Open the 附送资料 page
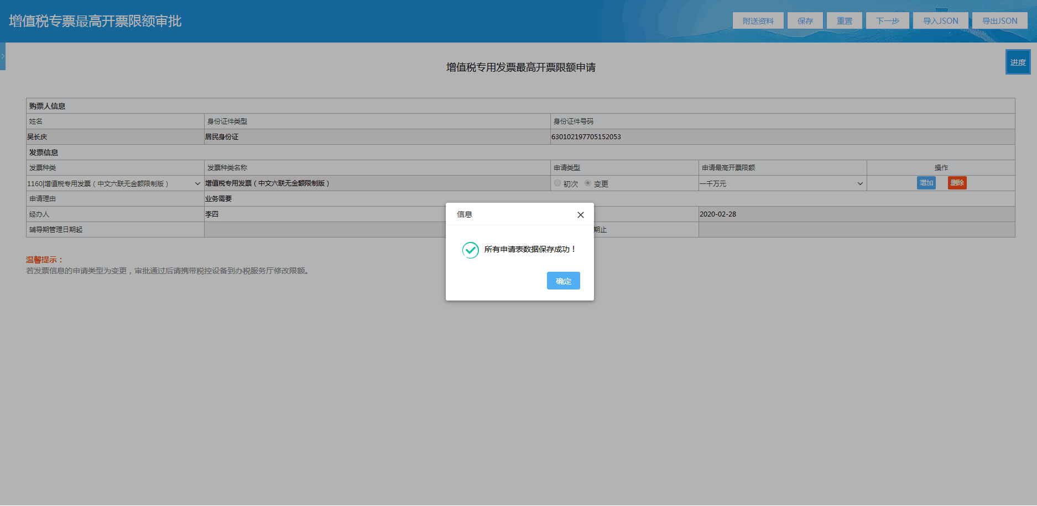Screen dimensions: 1037x506 (x=758, y=20)
